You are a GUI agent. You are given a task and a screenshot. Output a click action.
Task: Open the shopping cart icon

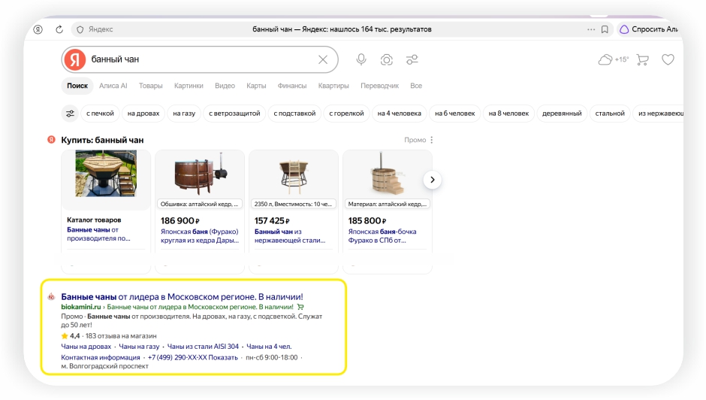(x=642, y=59)
